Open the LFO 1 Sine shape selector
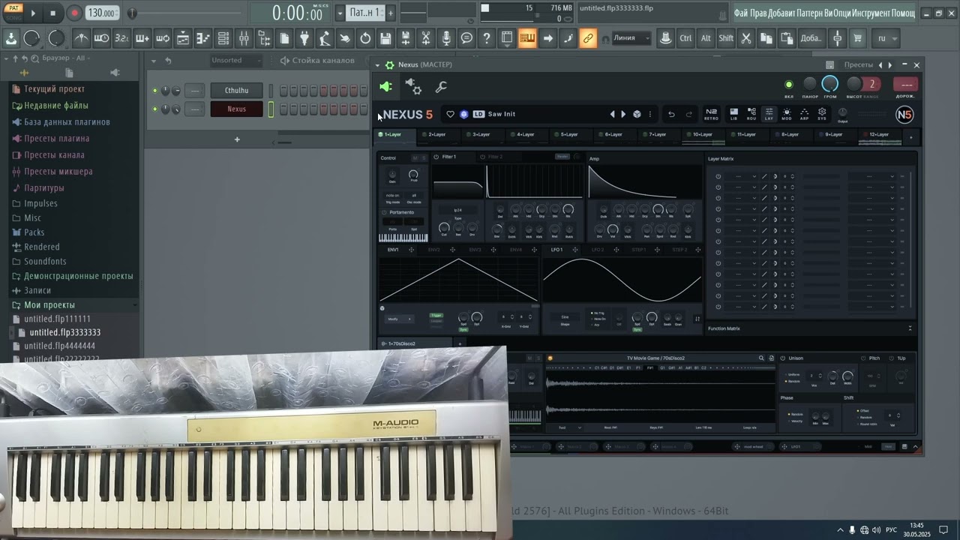Image resolution: width=960 pixels, height=540 pixels. coord(565,317)
